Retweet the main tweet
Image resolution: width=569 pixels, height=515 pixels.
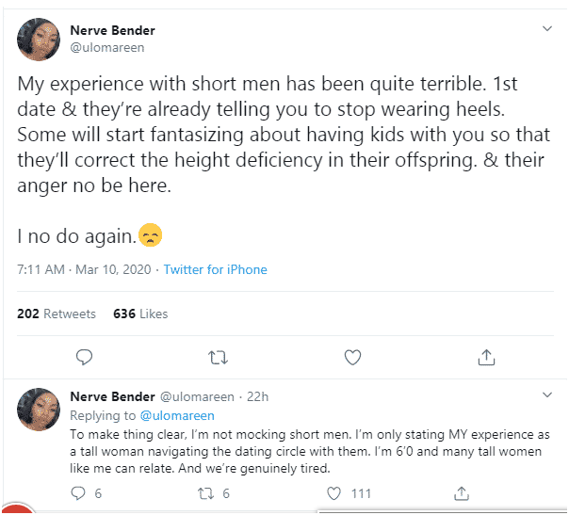pos(218,357)
